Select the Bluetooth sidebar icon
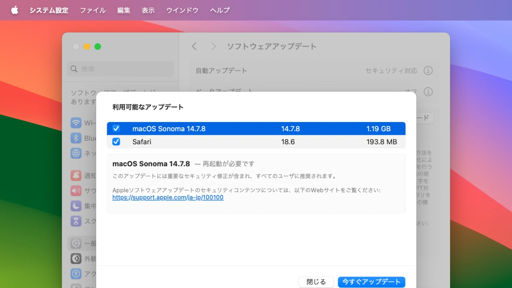The image size is (512, 288). click(x=76, y=138)
